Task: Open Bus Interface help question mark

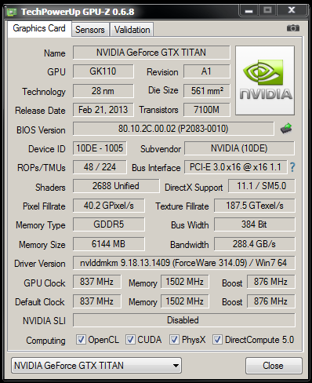Action: tap(292, 167)
